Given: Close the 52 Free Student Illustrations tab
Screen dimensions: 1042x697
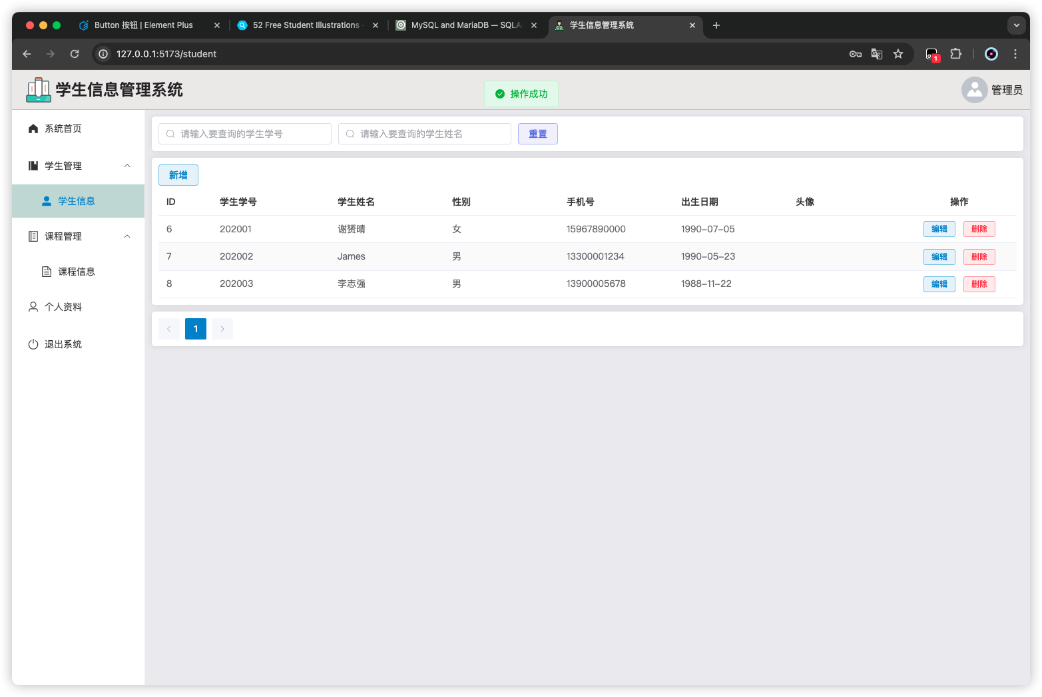Looking at the screenshot, I should (376, 25).
